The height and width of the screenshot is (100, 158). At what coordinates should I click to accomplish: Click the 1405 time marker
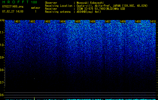pos(77,21)
